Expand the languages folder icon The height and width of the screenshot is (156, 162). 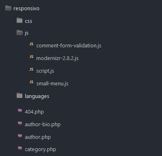click(x=20, y=96)
